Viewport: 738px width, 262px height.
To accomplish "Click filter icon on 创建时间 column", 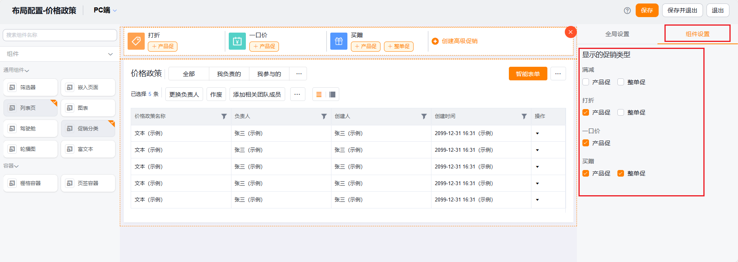I will [524, 116].
